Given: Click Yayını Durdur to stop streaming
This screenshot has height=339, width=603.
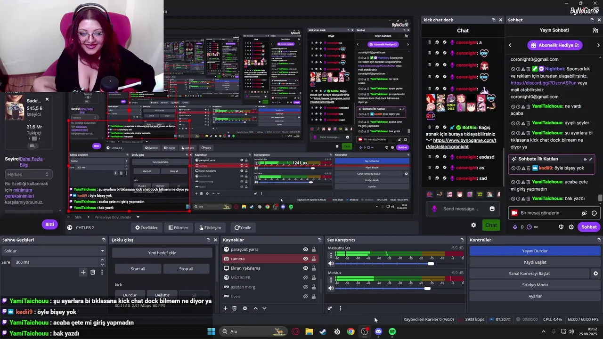Looking at the screenshot, I should (535, 250).
